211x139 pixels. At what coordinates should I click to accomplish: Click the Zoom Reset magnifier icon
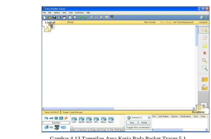pos(96,17)
